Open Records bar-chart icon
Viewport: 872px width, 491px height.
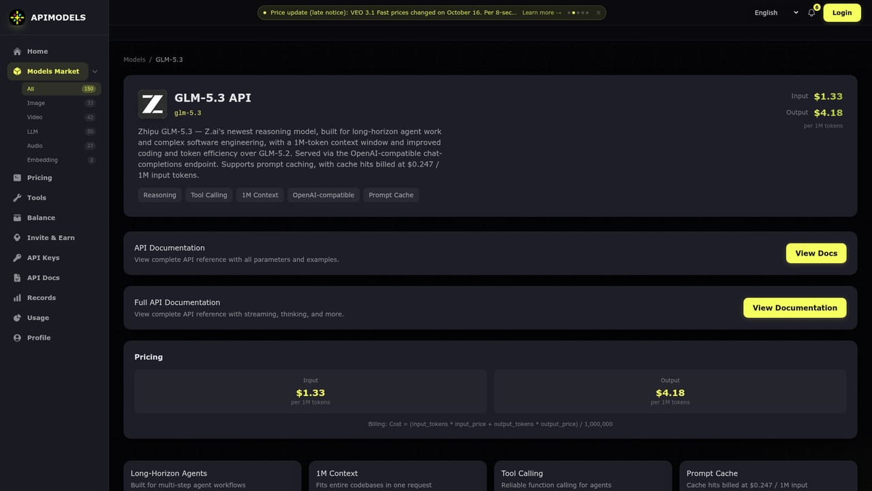18,298
